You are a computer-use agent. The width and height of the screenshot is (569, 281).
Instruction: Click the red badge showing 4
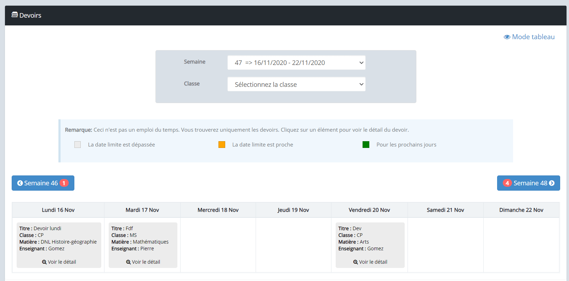click(x=507, y=183)
